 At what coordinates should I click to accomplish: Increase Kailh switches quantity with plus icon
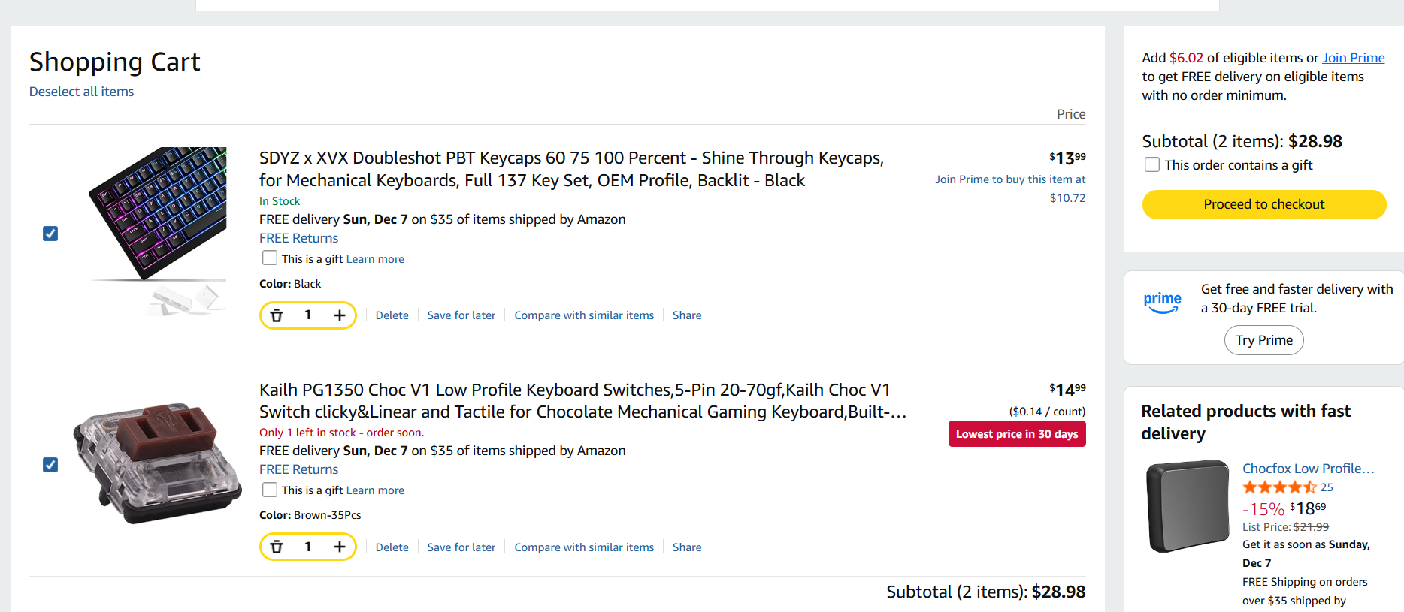click(x=340, y=547)
